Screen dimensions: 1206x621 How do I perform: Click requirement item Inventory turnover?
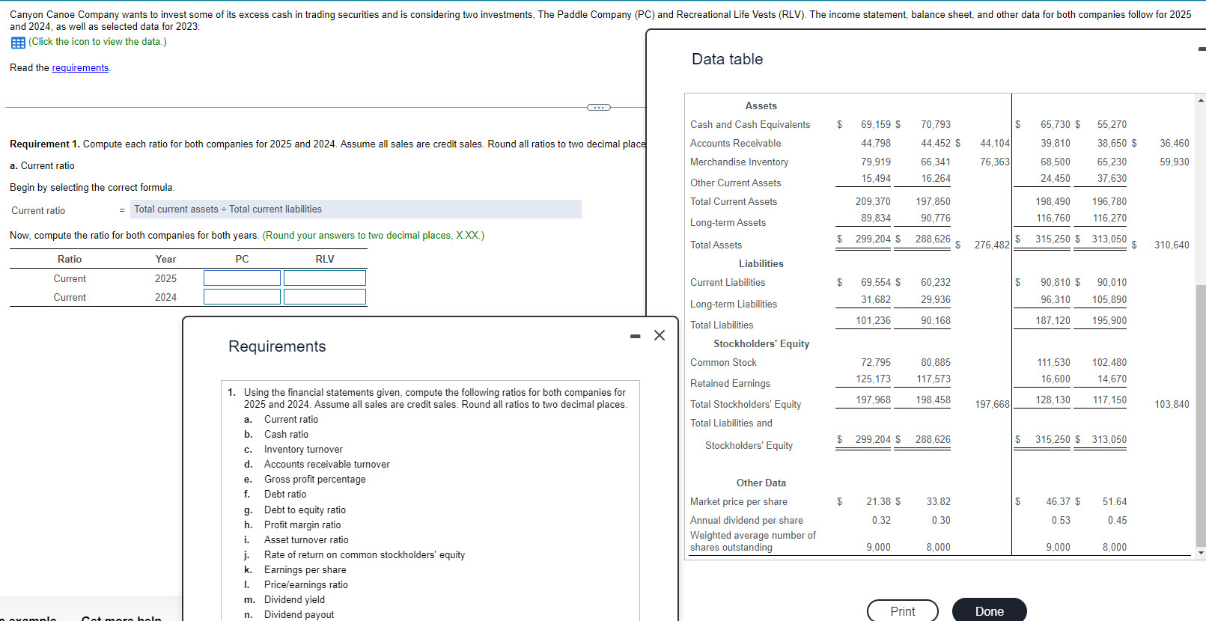click(303, 450)
